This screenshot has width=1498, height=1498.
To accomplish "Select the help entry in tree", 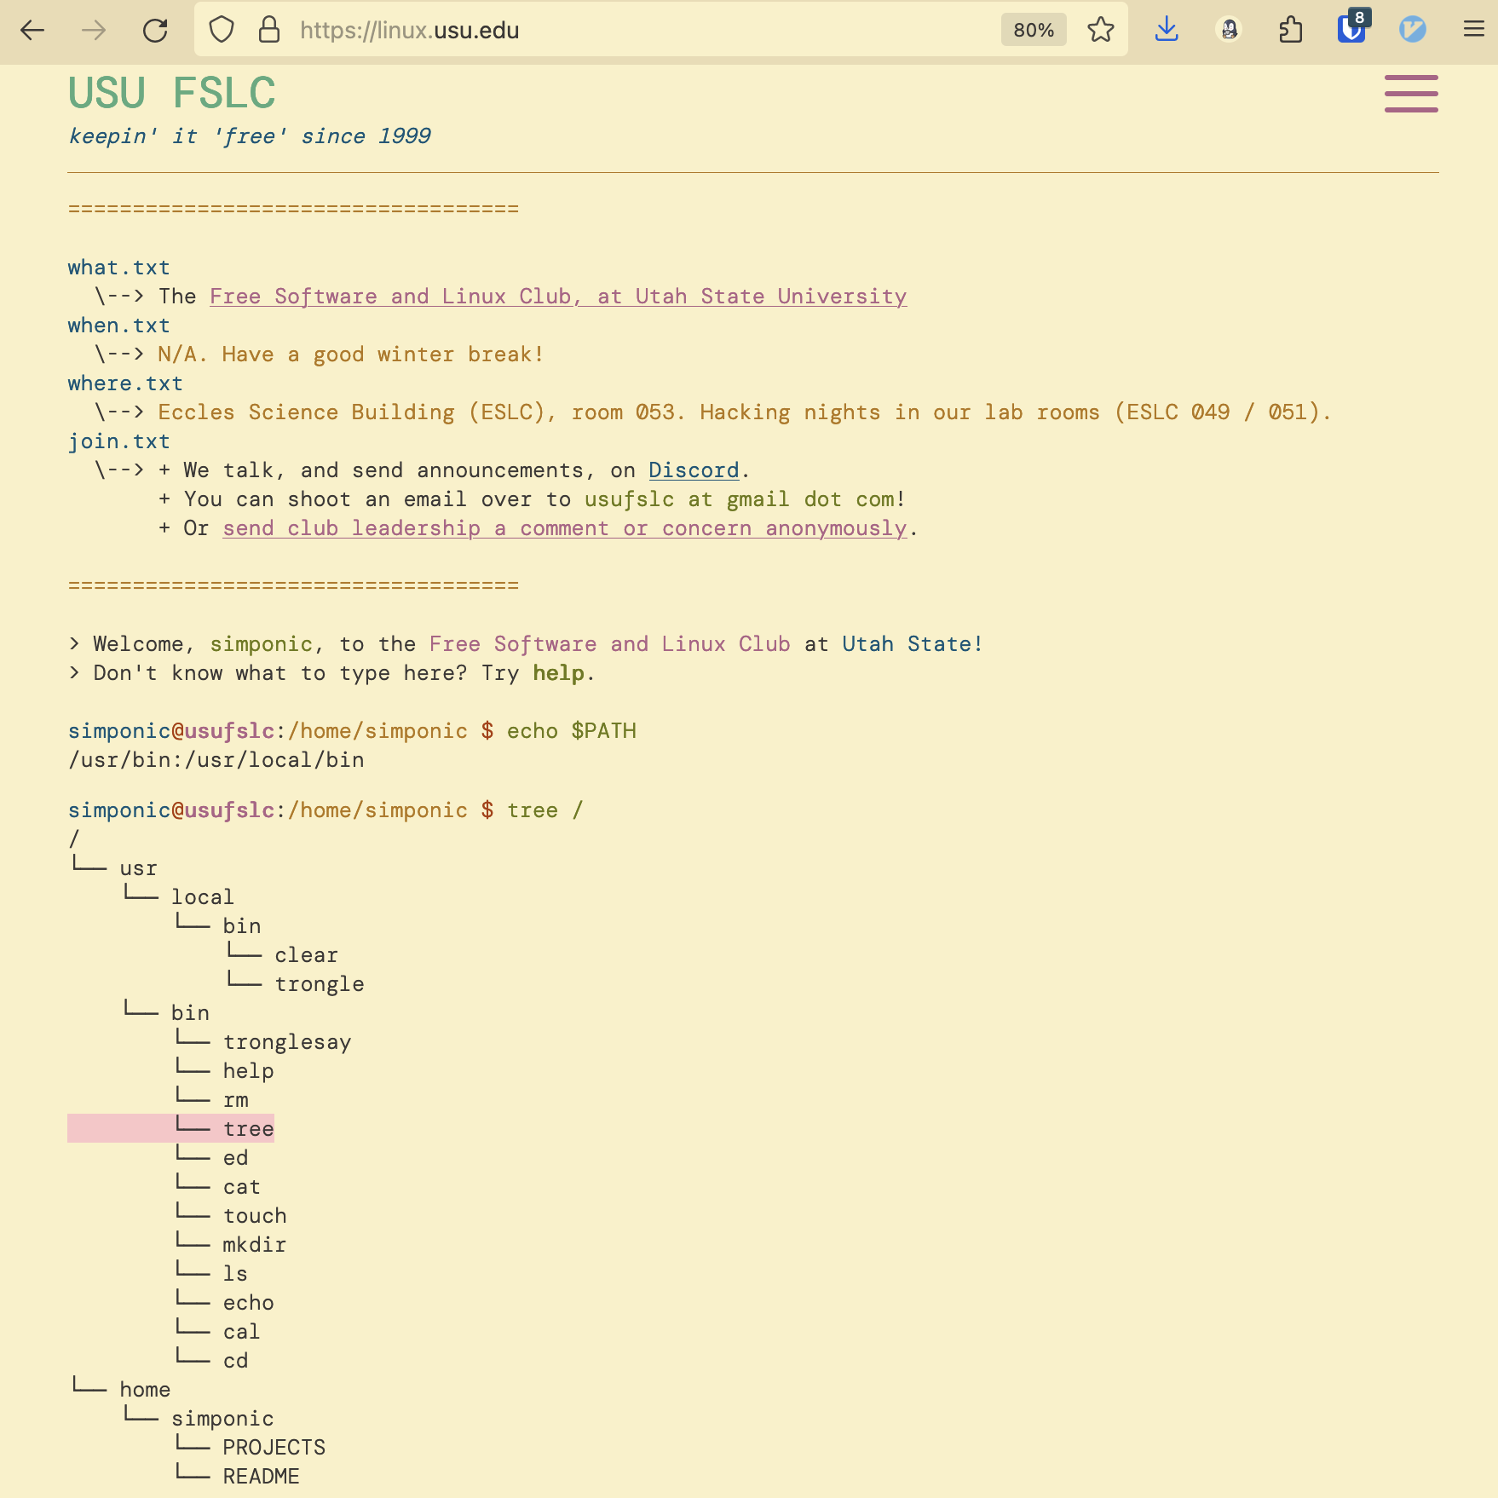I will tap(249, 1071).
